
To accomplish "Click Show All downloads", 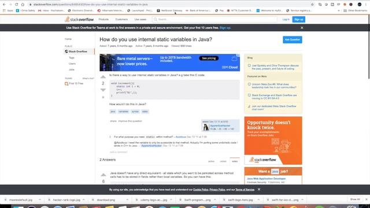I will [x=355, y=199].
